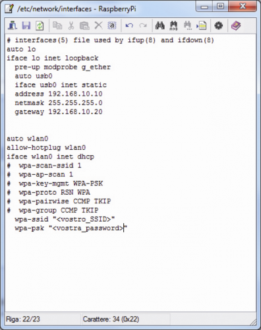The height and width of the screenshot is (330, 261).
Task: Undo the last edit with the blue arrow
Action: pos(129,26)
